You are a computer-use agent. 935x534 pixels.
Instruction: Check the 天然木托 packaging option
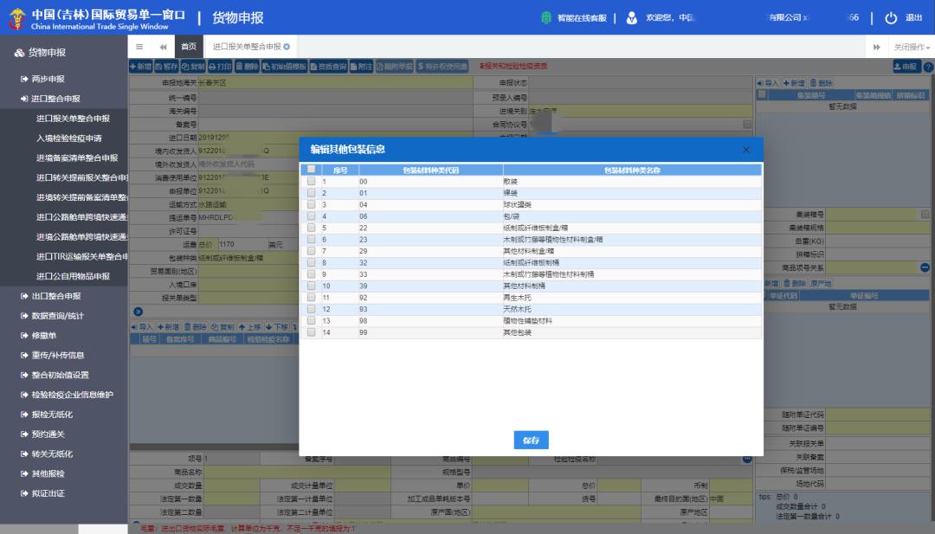click(x=312, y=306)
